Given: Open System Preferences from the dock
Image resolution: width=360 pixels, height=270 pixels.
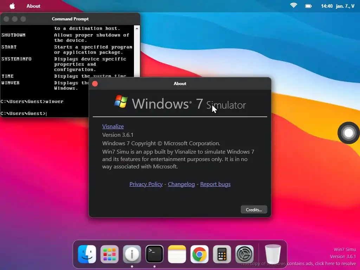Looking at the screenshot, I should (x=245, y=254).
